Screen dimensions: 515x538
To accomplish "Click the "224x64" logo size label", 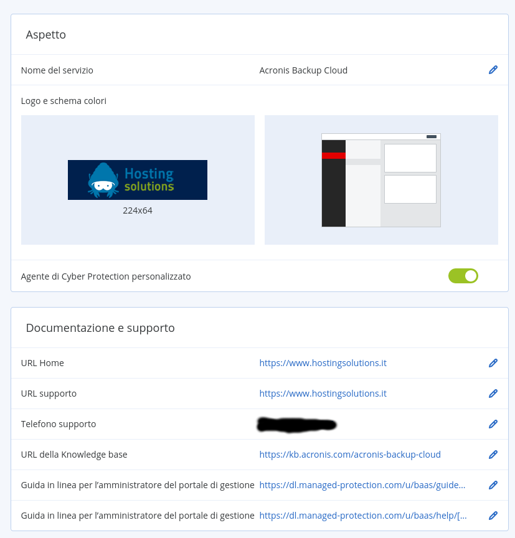I will tap(138, 210).
